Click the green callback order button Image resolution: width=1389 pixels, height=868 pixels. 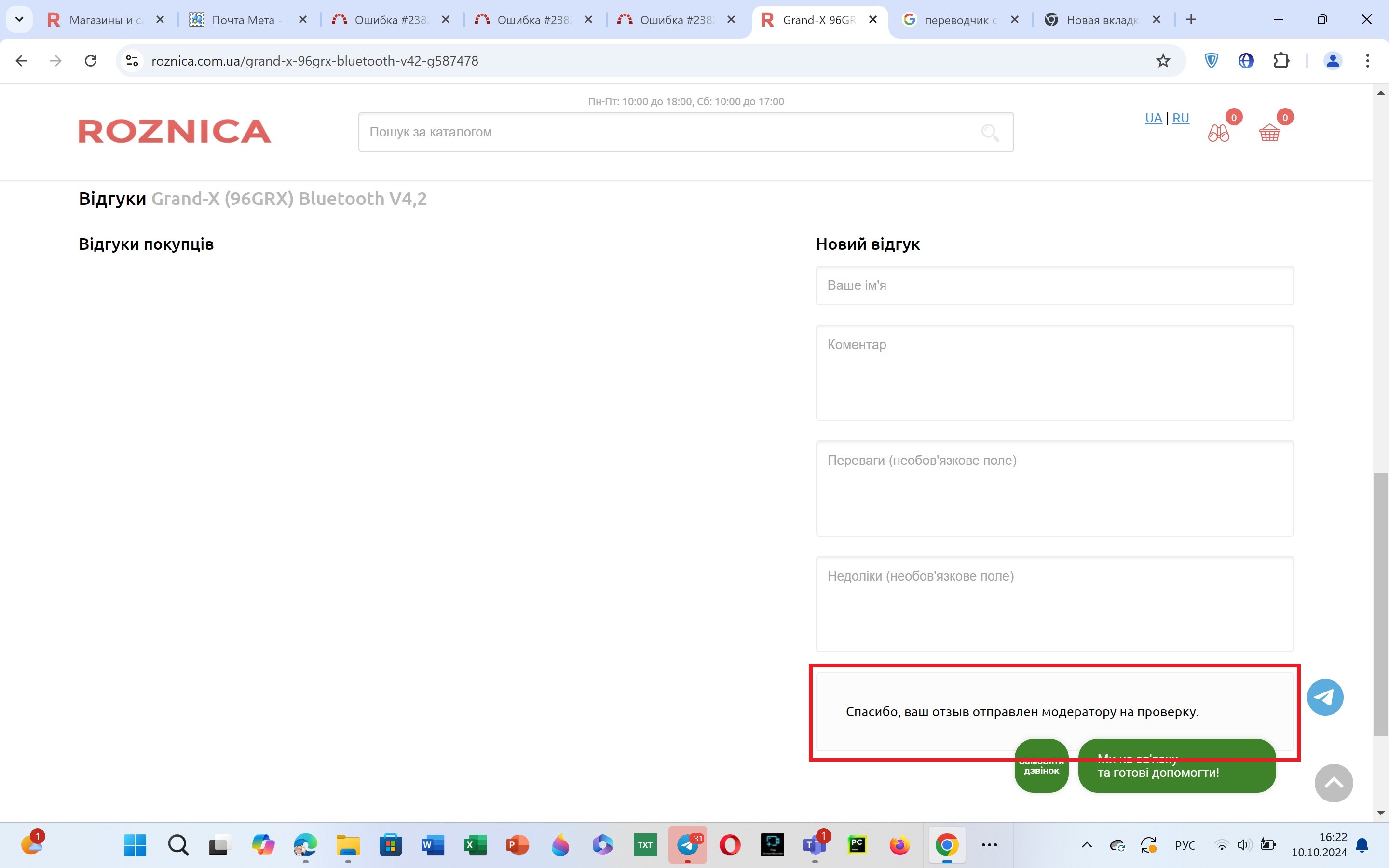[1041, 771]
